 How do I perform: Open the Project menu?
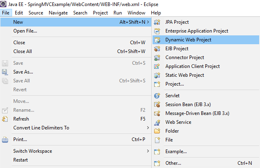click(100, 13)
